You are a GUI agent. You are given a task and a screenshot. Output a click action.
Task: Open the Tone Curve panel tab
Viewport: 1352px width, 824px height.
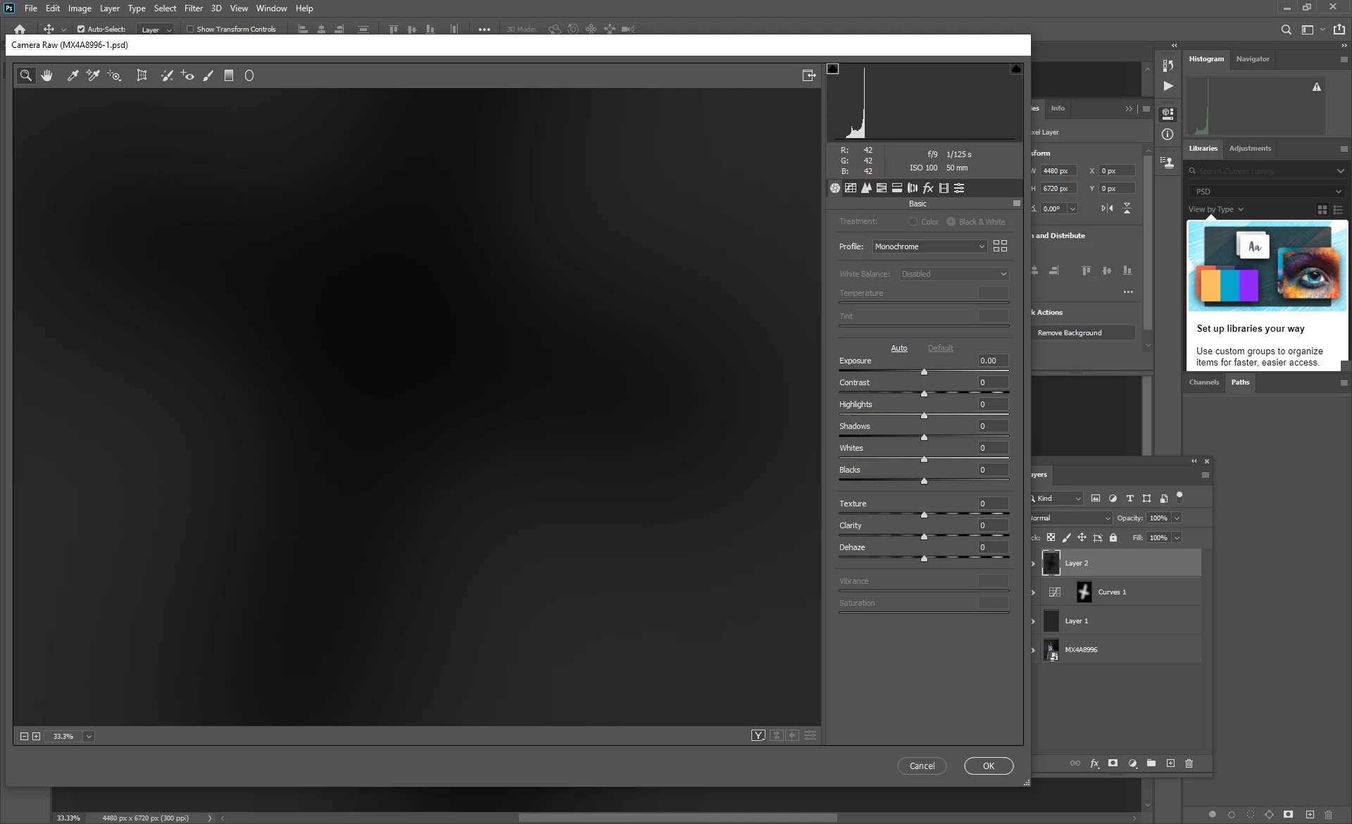point(851,188)
